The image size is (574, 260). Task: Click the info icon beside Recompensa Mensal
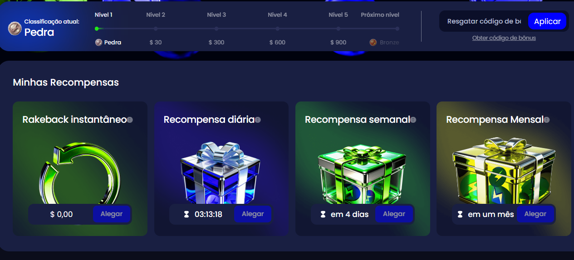click(x=546, y=120)
